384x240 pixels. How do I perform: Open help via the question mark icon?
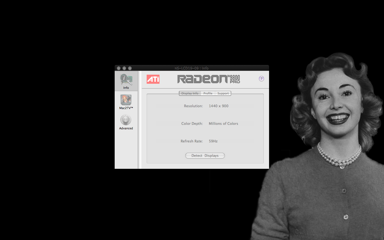pos(261,79)
